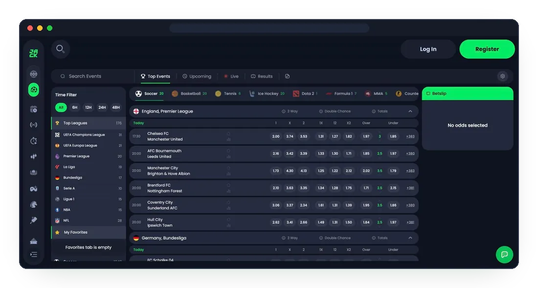Switch to the Live tab
The image size is (538, 288).
231,76
